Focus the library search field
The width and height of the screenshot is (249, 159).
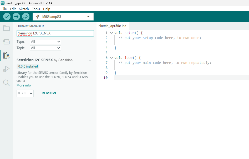55,33
